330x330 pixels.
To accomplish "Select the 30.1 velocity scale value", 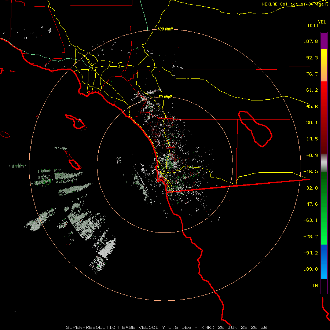I will pos(312,123).
